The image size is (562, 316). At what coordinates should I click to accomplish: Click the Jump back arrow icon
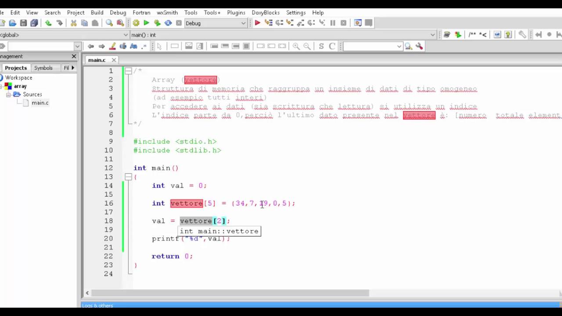(90, 47)
